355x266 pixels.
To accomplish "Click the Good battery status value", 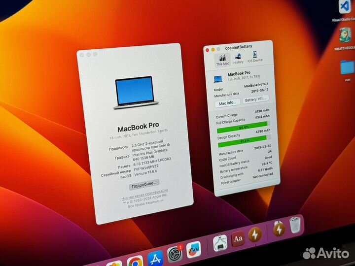I will tap(268, 157).
